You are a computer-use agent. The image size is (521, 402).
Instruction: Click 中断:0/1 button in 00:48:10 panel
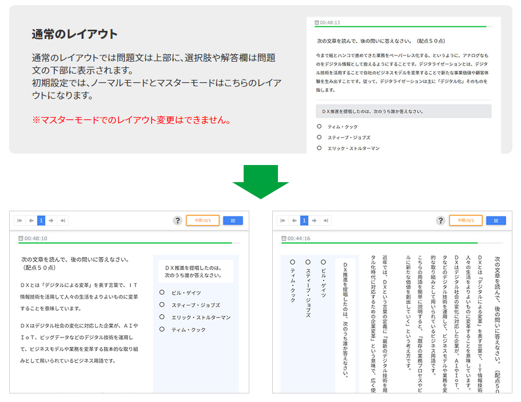point(202,220)
